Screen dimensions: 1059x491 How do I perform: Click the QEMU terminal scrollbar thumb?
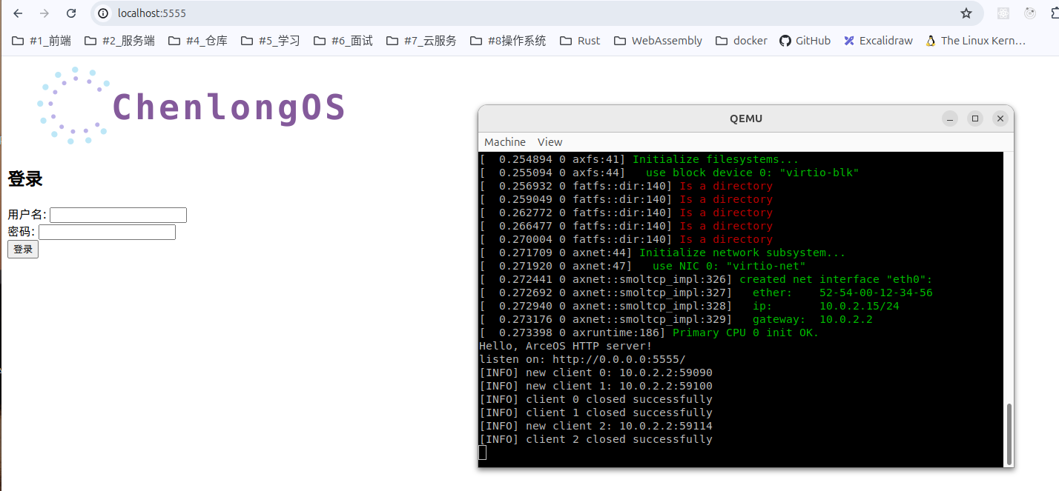[x=1009, y=434]
